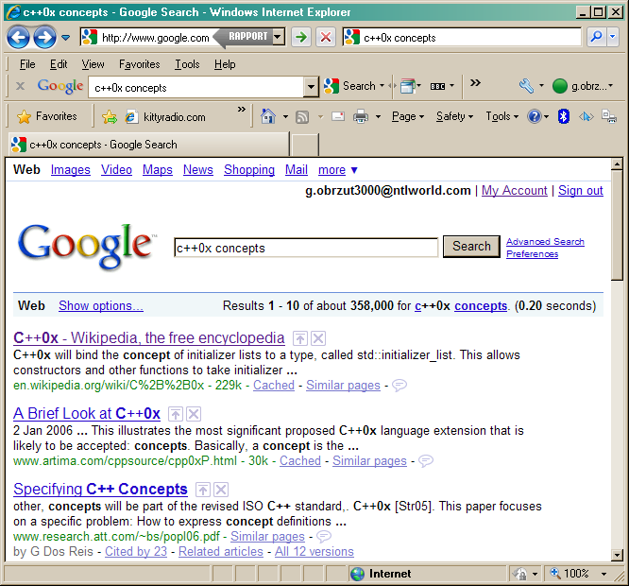Open Advanced Search link
629x586 pixels.
pos(545,242)
